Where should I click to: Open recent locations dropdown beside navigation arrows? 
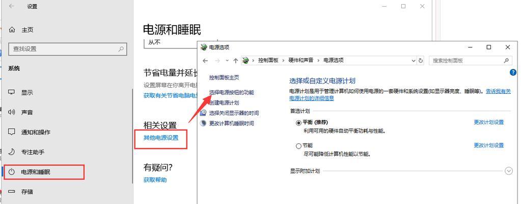tap(227, 61)
